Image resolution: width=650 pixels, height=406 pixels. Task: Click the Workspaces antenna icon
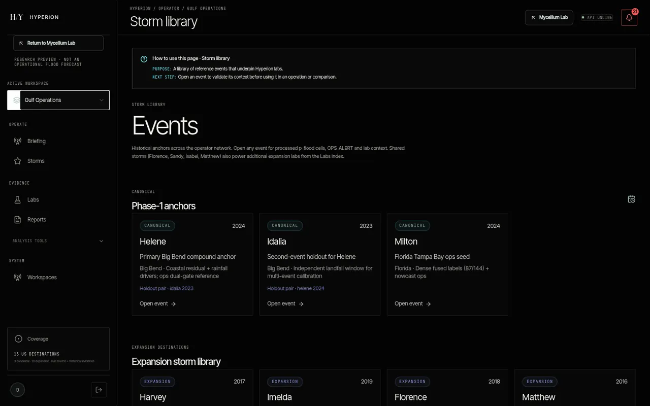17,278
